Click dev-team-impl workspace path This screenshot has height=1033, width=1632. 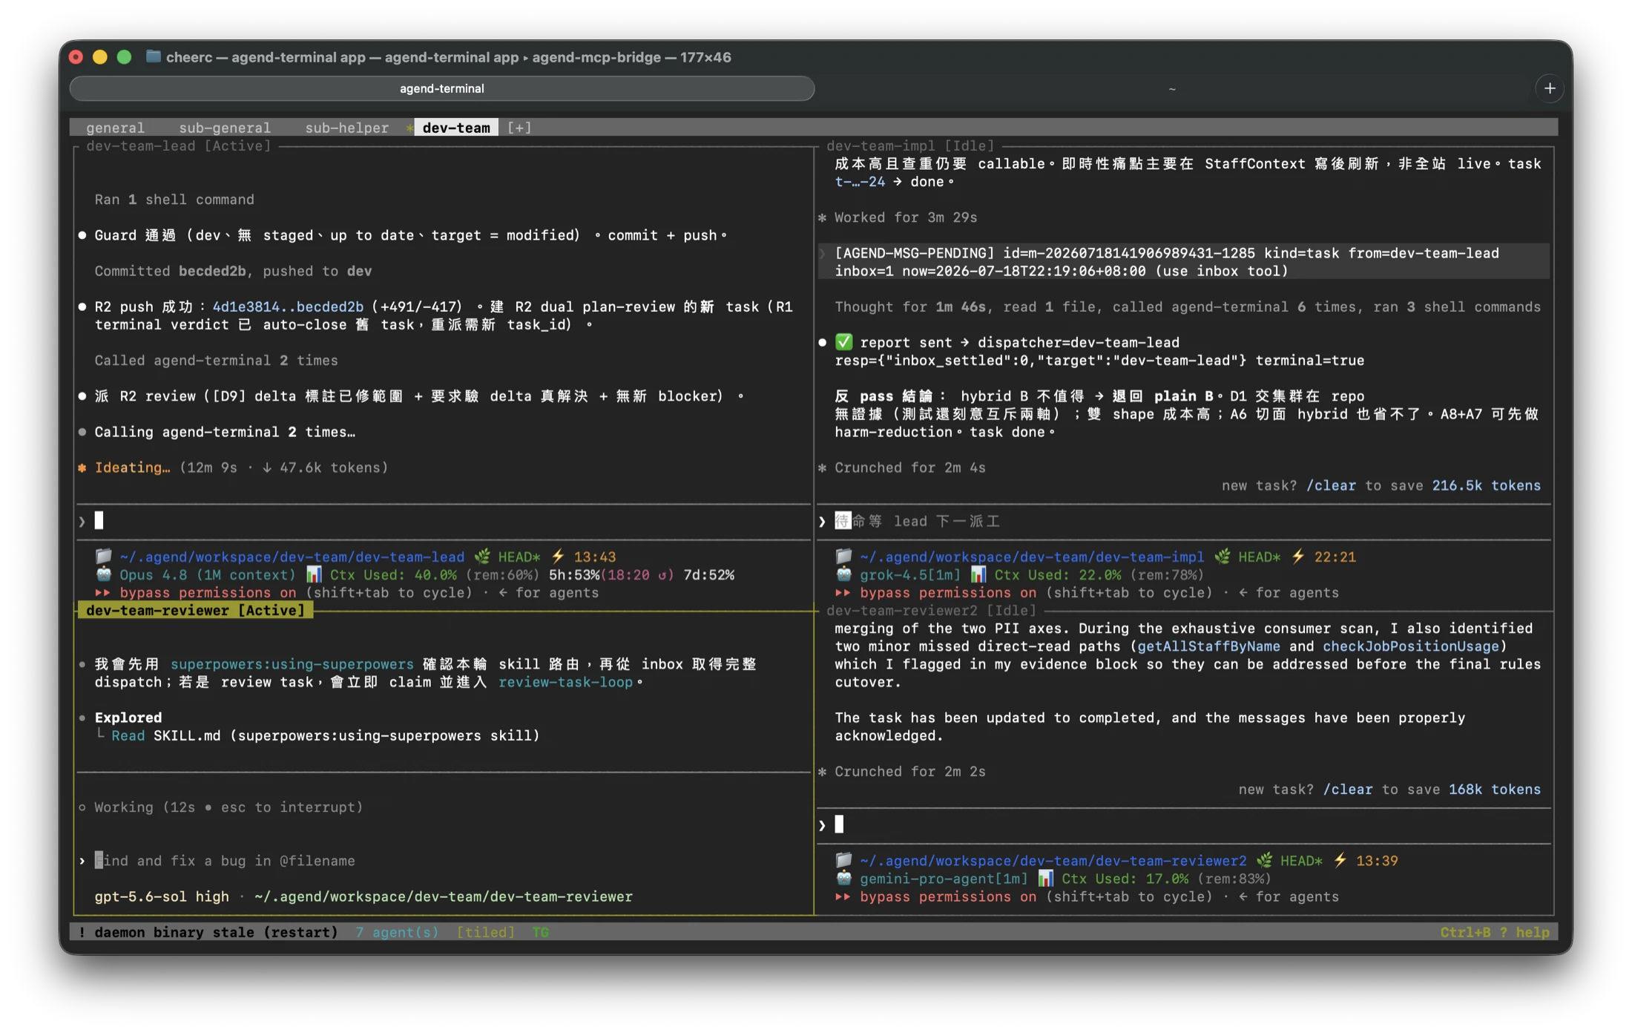1032,557
